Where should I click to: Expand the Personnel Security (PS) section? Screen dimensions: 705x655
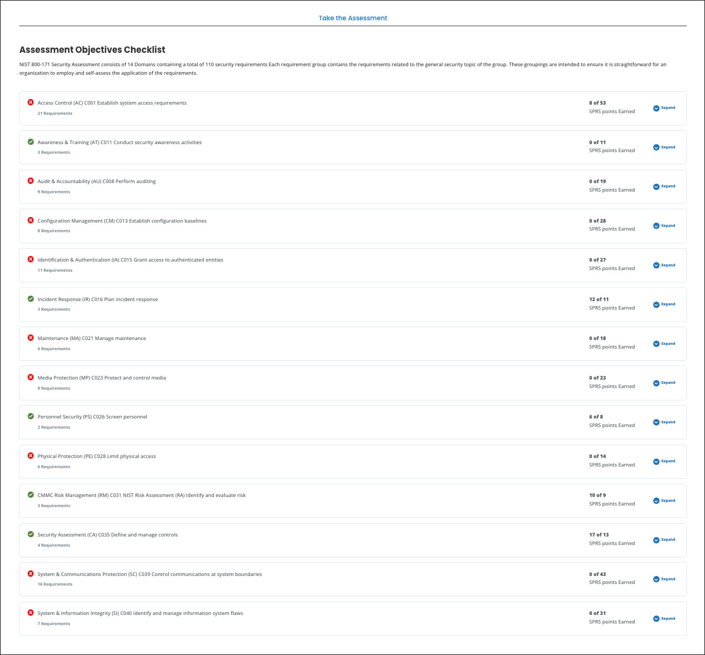point(664,422)
